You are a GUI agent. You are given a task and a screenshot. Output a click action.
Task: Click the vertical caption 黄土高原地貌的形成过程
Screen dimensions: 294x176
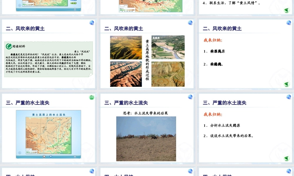point(147,60)
